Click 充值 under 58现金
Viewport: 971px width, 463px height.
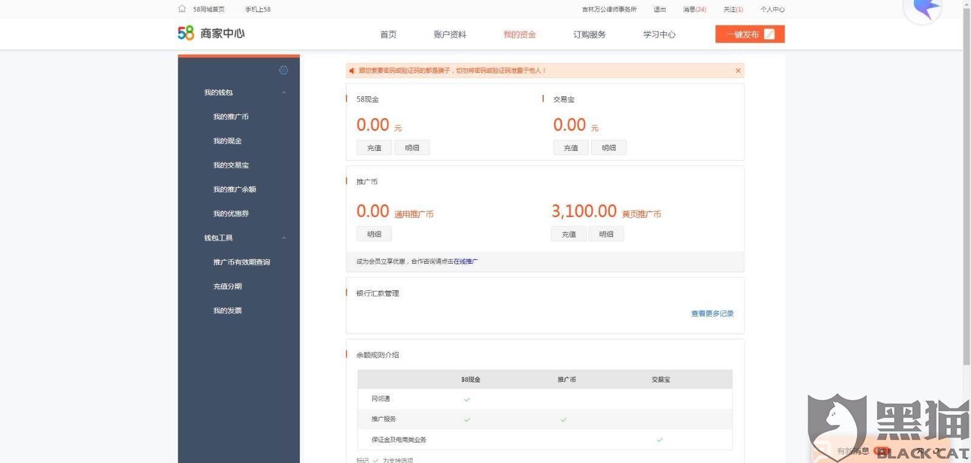[374, 148]
